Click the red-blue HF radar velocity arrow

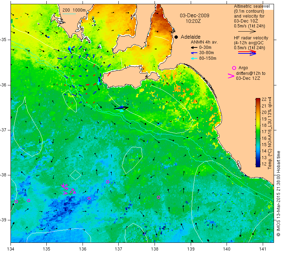tap(247, 53)
